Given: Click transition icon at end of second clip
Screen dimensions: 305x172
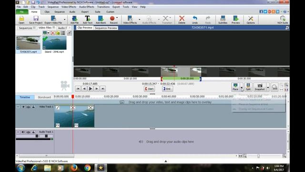Looking at the screenshot, I should [91, 107].
